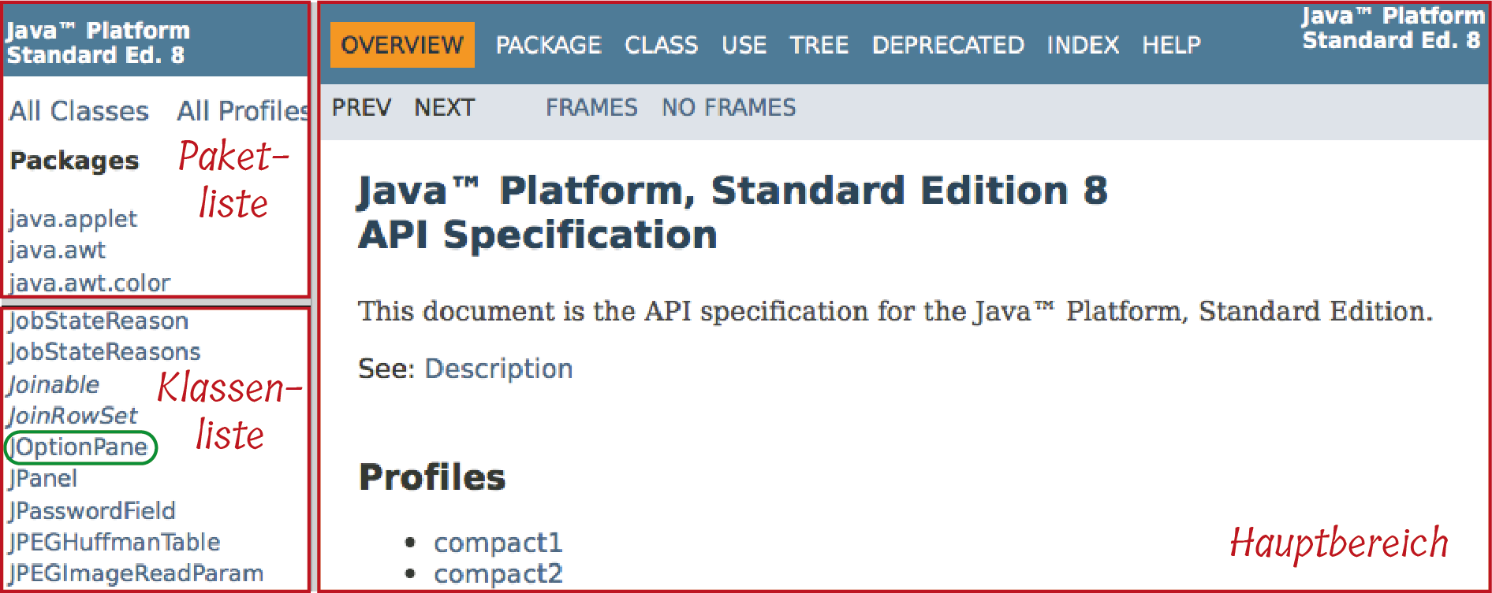Open the INDEX navigation link
The height and width of the screenshot is (593, 1492).
click(x=1083, y=45)
